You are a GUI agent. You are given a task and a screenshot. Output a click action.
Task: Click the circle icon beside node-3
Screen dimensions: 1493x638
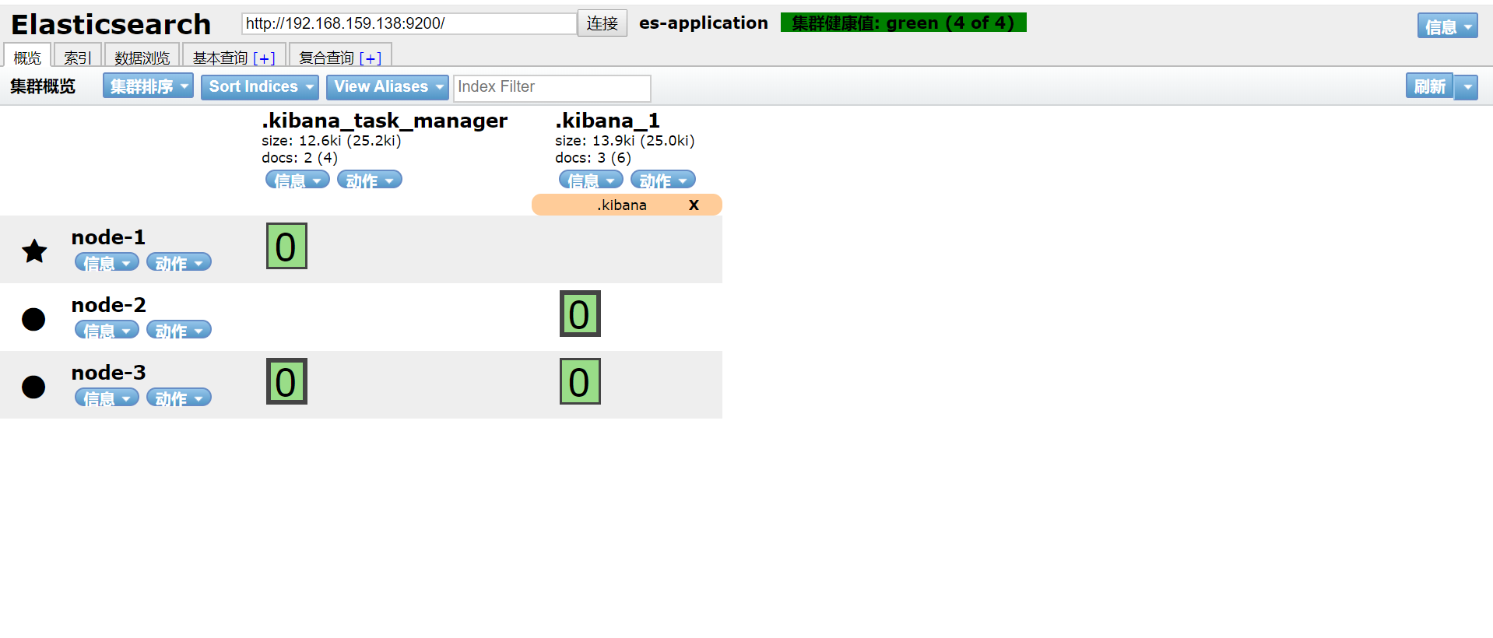[33, 387]
